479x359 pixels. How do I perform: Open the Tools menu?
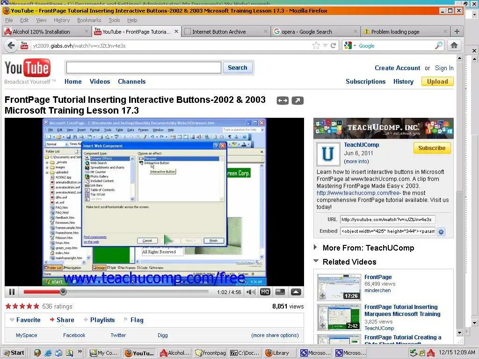click(x=114, y=20)
